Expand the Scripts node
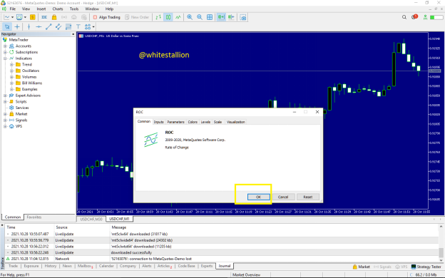This screenshot has height=278, width=445. pyautogui.click(x=5, y=101)
